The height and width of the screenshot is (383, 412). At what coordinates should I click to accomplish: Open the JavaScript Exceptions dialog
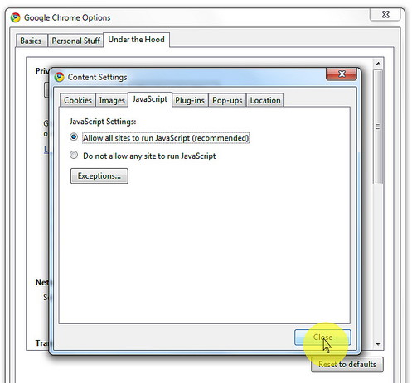pos(99,176)
